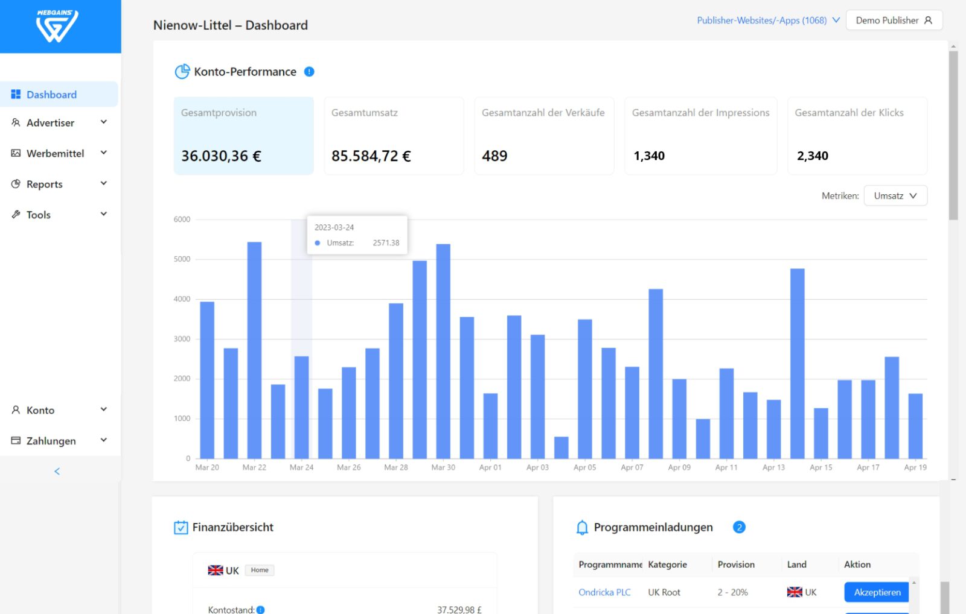Click the info icon next to Kontostand
The image size is (966, 614).
pyautogui.click(x=260, y=609)
